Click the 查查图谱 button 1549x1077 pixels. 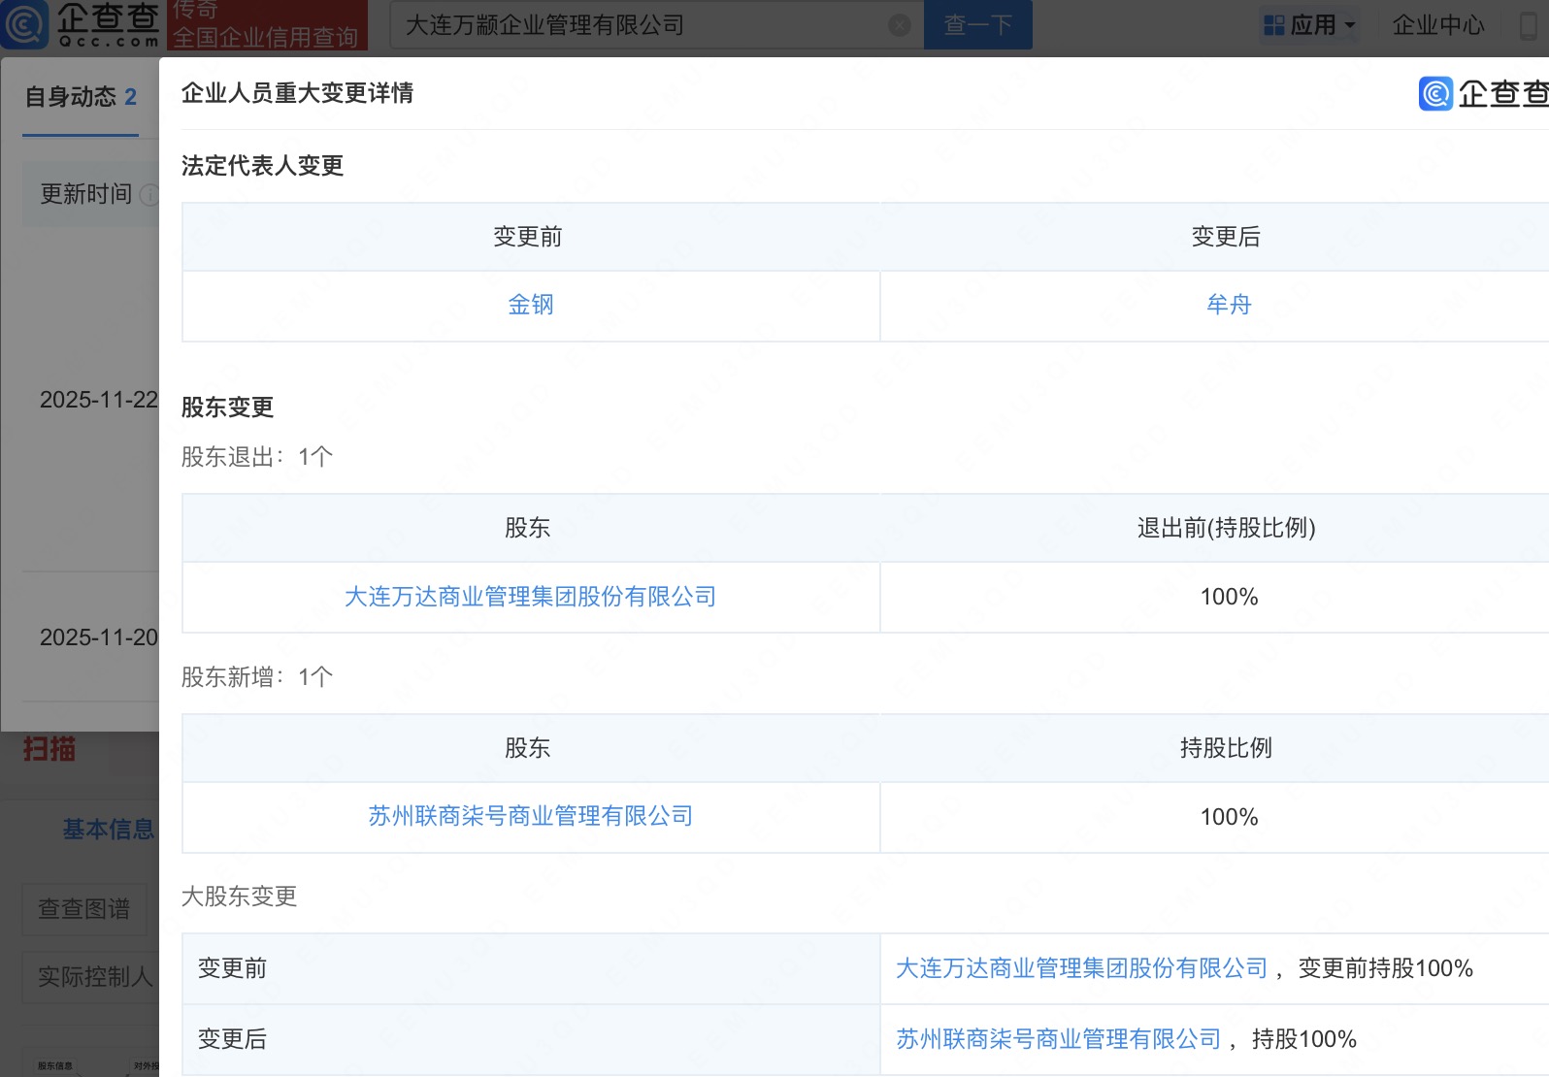coord(83,909)
